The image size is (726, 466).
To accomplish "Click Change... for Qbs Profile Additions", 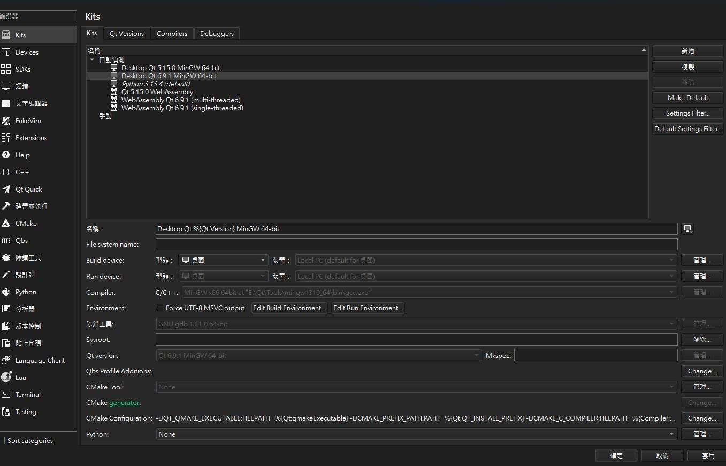I will (702, 371).
